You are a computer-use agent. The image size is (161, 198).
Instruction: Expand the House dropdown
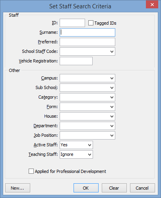click(87, 116)
